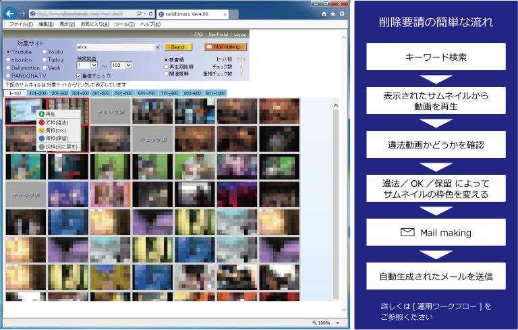This screenshot has height=330, width=518.
Task: Switch to the 701-800 results tab
Action: [169, 93]
